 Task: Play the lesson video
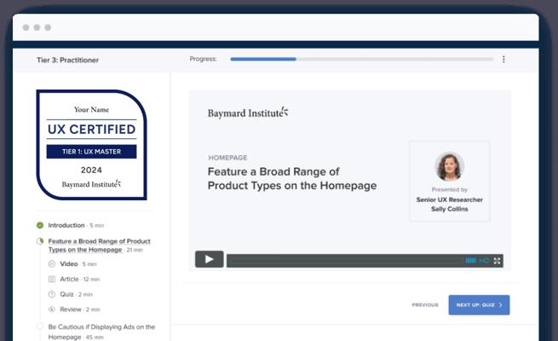(210, 259)
